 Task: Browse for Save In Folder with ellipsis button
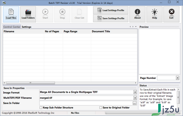pyautogui.click(x=135, y=103)
